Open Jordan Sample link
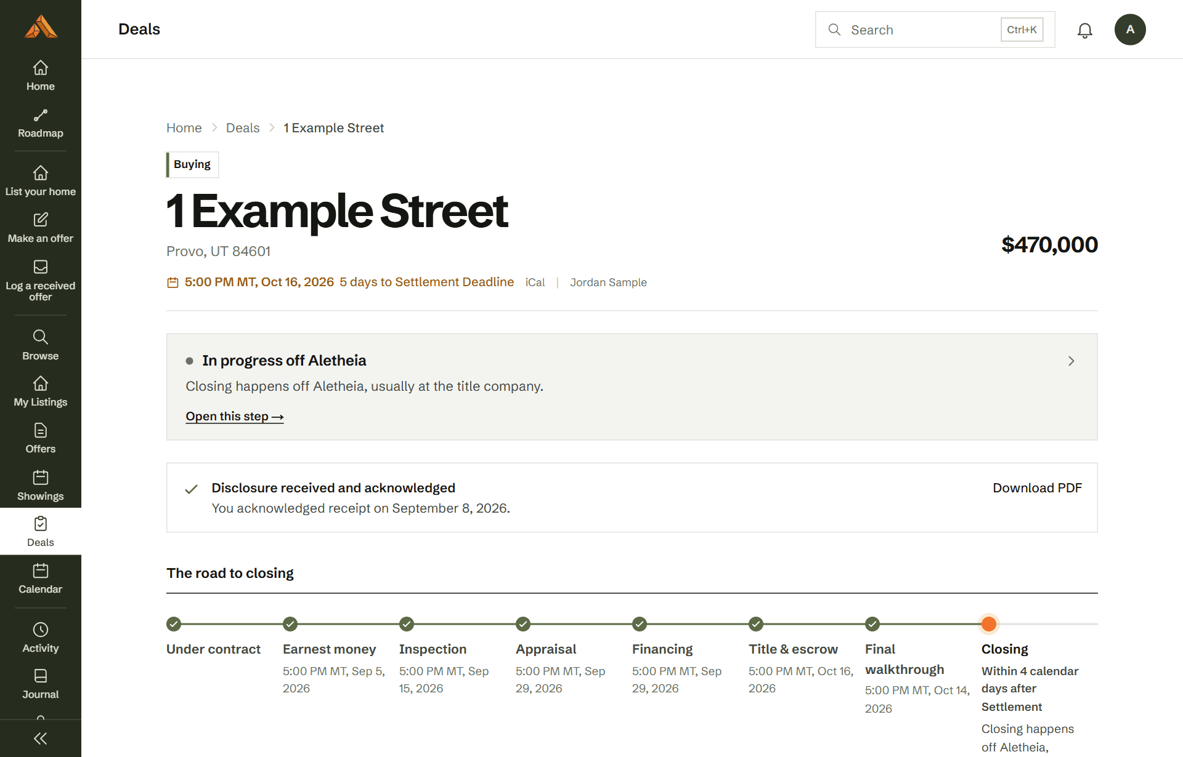Screen dimensions: 1183x757 (608, 282)
